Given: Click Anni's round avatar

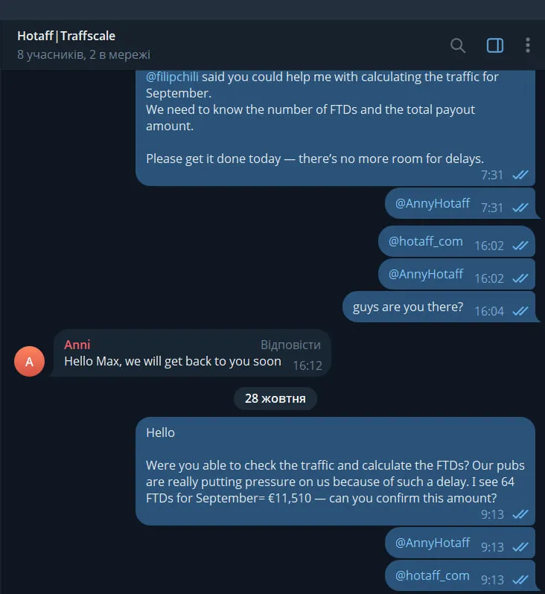Looking at the screenshot, I should (x=29, y=362).
